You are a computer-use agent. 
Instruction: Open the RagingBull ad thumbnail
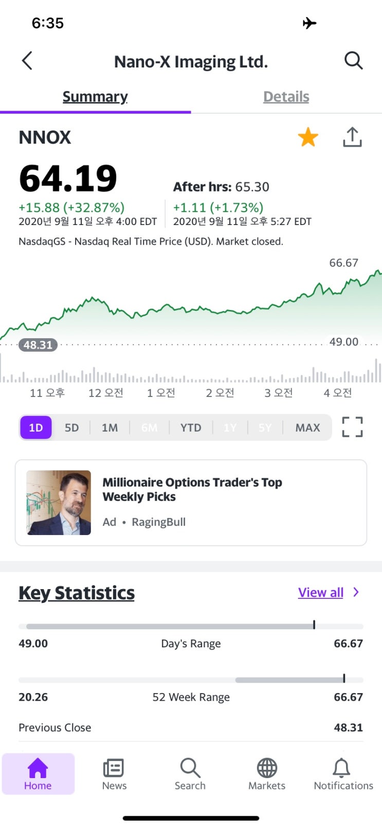click(59, 503)
